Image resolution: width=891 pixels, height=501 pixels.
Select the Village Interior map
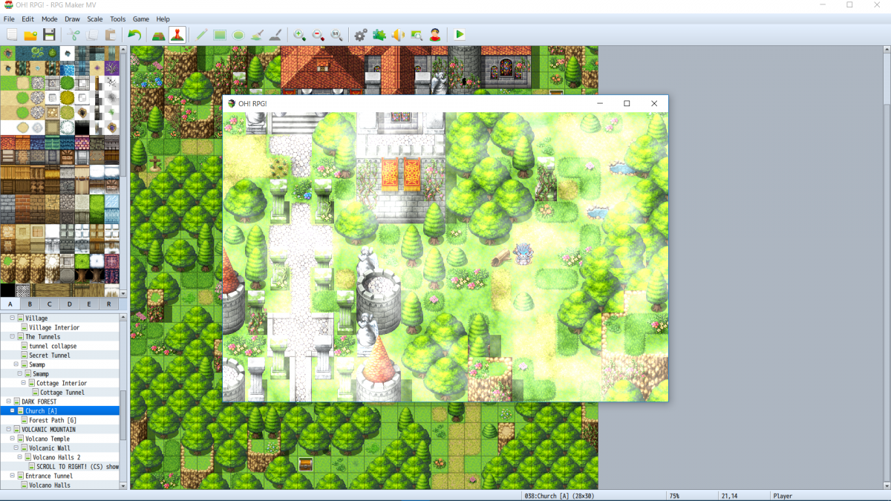tap(54, 327)
